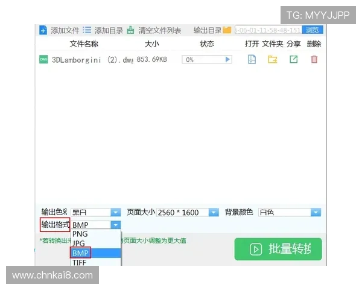
Task: Click the 清空文件列表 toolbar label
Action: pos(160,30)
